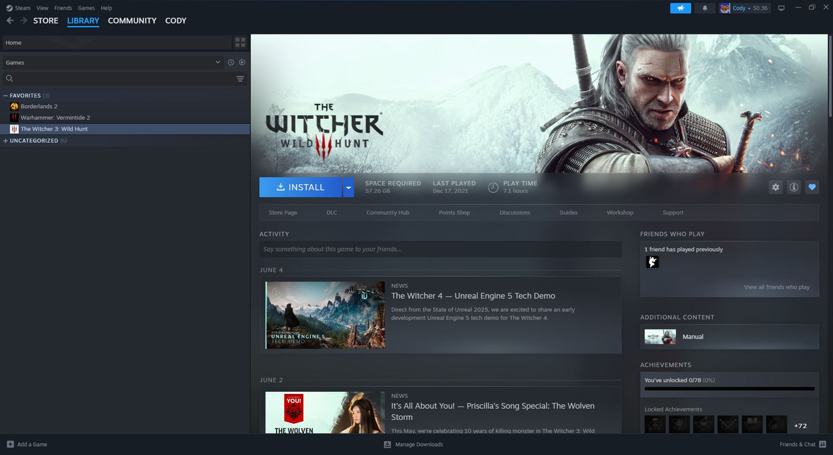Open Manage Downloads icon

click(387, 445)
